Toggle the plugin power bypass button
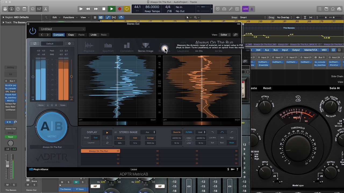 [x=33, y=31]
